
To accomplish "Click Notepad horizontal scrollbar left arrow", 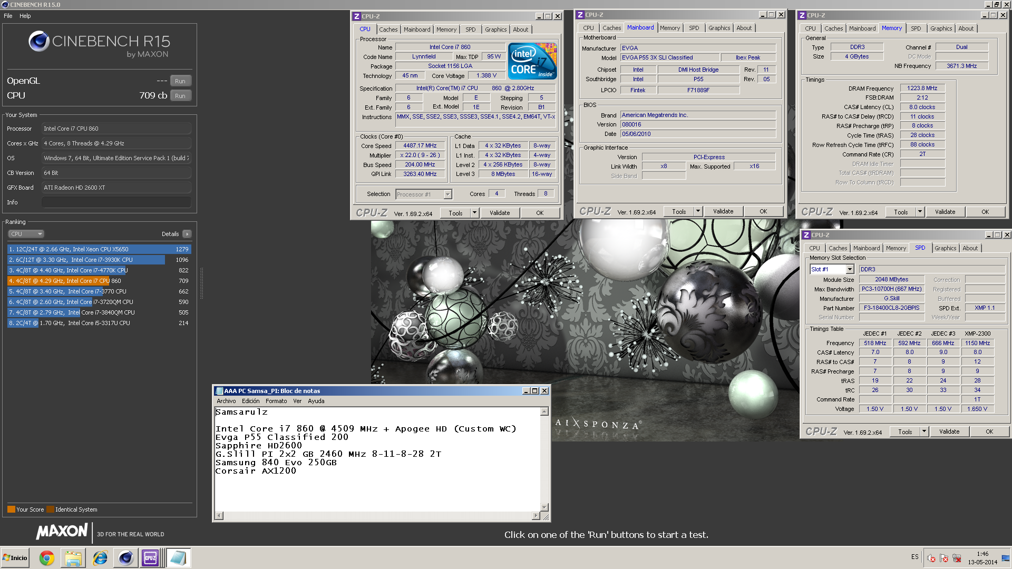I will coord(219,516).
